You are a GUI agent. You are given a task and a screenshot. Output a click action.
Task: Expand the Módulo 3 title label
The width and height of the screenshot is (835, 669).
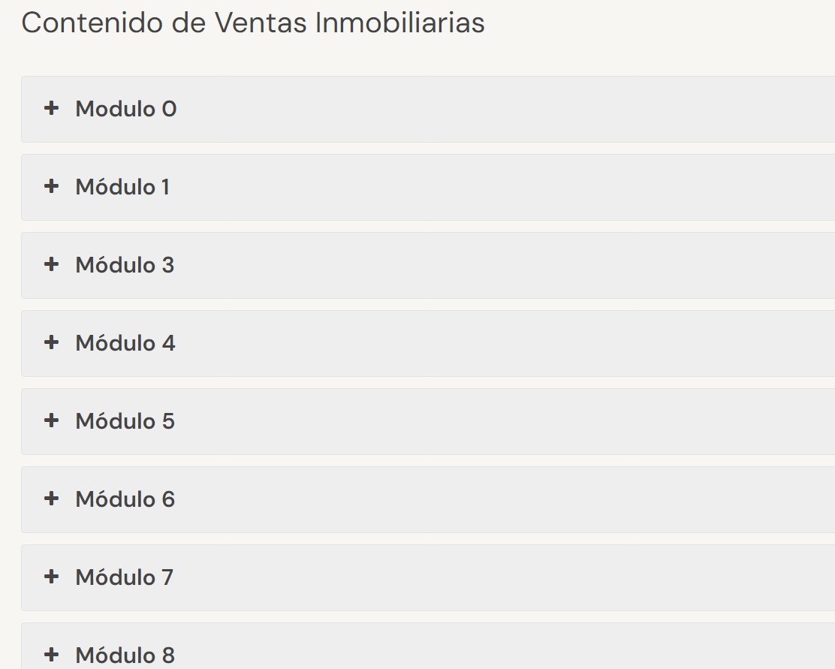[x=125, y=265]
